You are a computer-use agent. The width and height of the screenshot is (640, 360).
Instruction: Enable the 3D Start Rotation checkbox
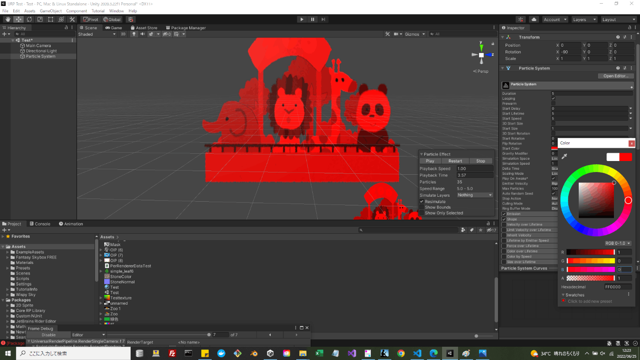(553, 134)
